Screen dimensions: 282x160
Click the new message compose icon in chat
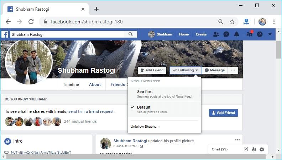coord(246,149)
